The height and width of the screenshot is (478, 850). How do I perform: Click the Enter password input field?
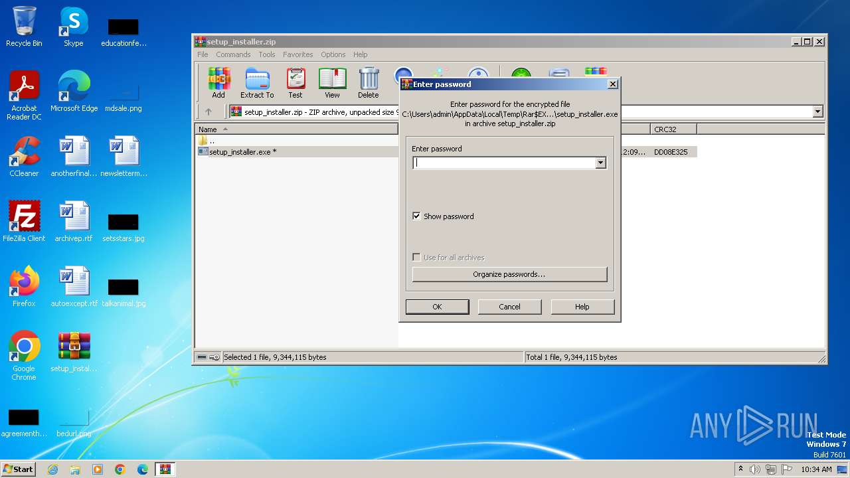point(504,163)
